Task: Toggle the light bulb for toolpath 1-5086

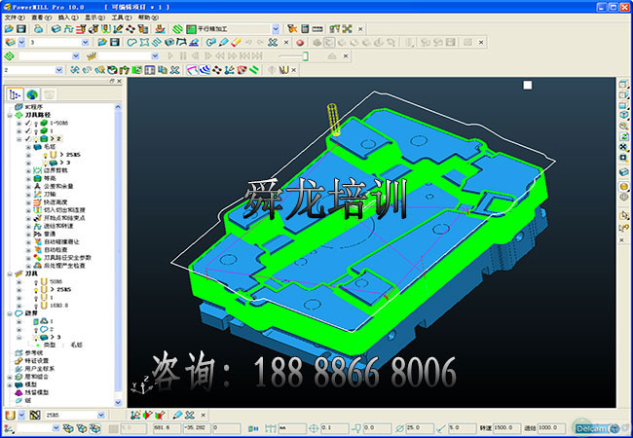Action: pyautogui.click(x=35, y=123)
